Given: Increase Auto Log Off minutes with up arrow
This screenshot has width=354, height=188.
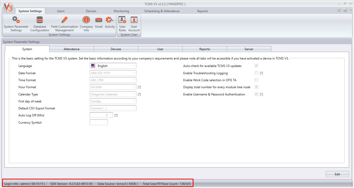Looking at the screenshot, I should [111, 114].
